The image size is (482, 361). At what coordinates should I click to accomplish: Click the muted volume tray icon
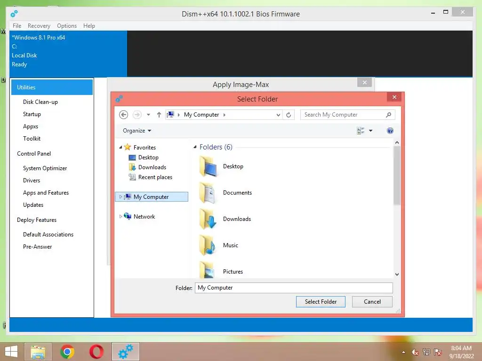click(x=415, y=352)
